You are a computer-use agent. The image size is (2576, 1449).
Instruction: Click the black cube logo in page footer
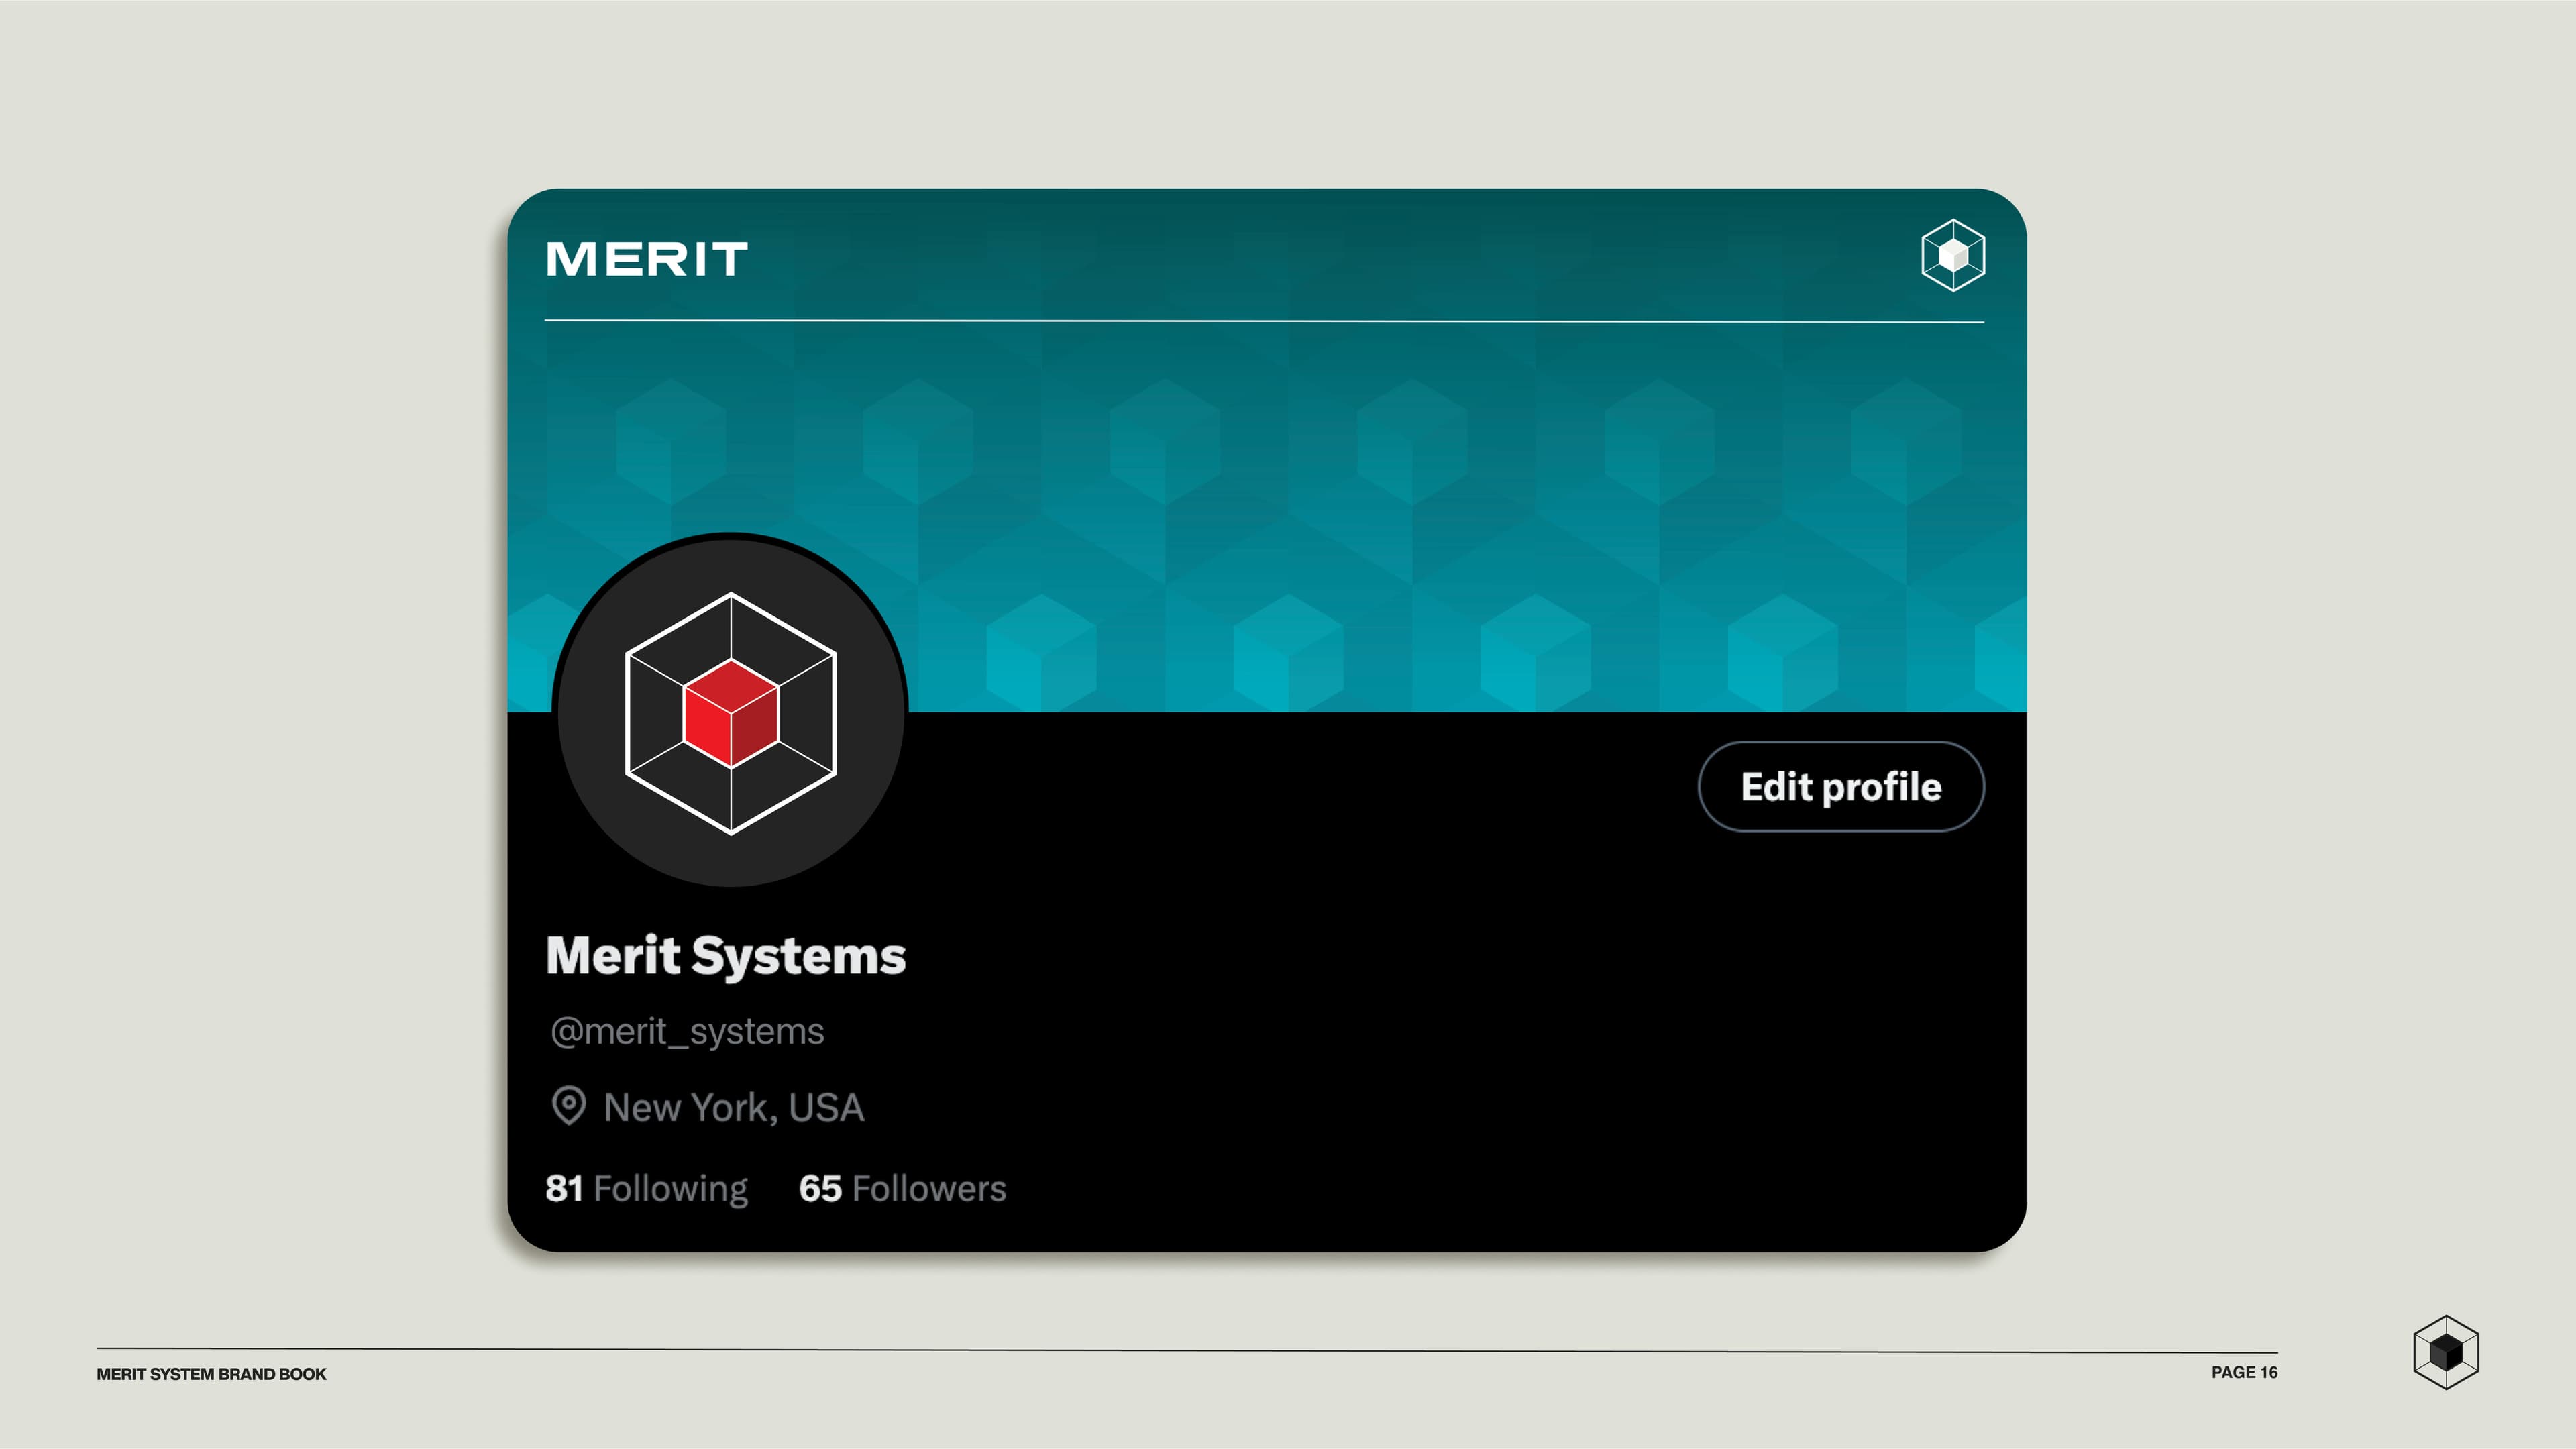pyautogui.click(x=2445, y=1352)
